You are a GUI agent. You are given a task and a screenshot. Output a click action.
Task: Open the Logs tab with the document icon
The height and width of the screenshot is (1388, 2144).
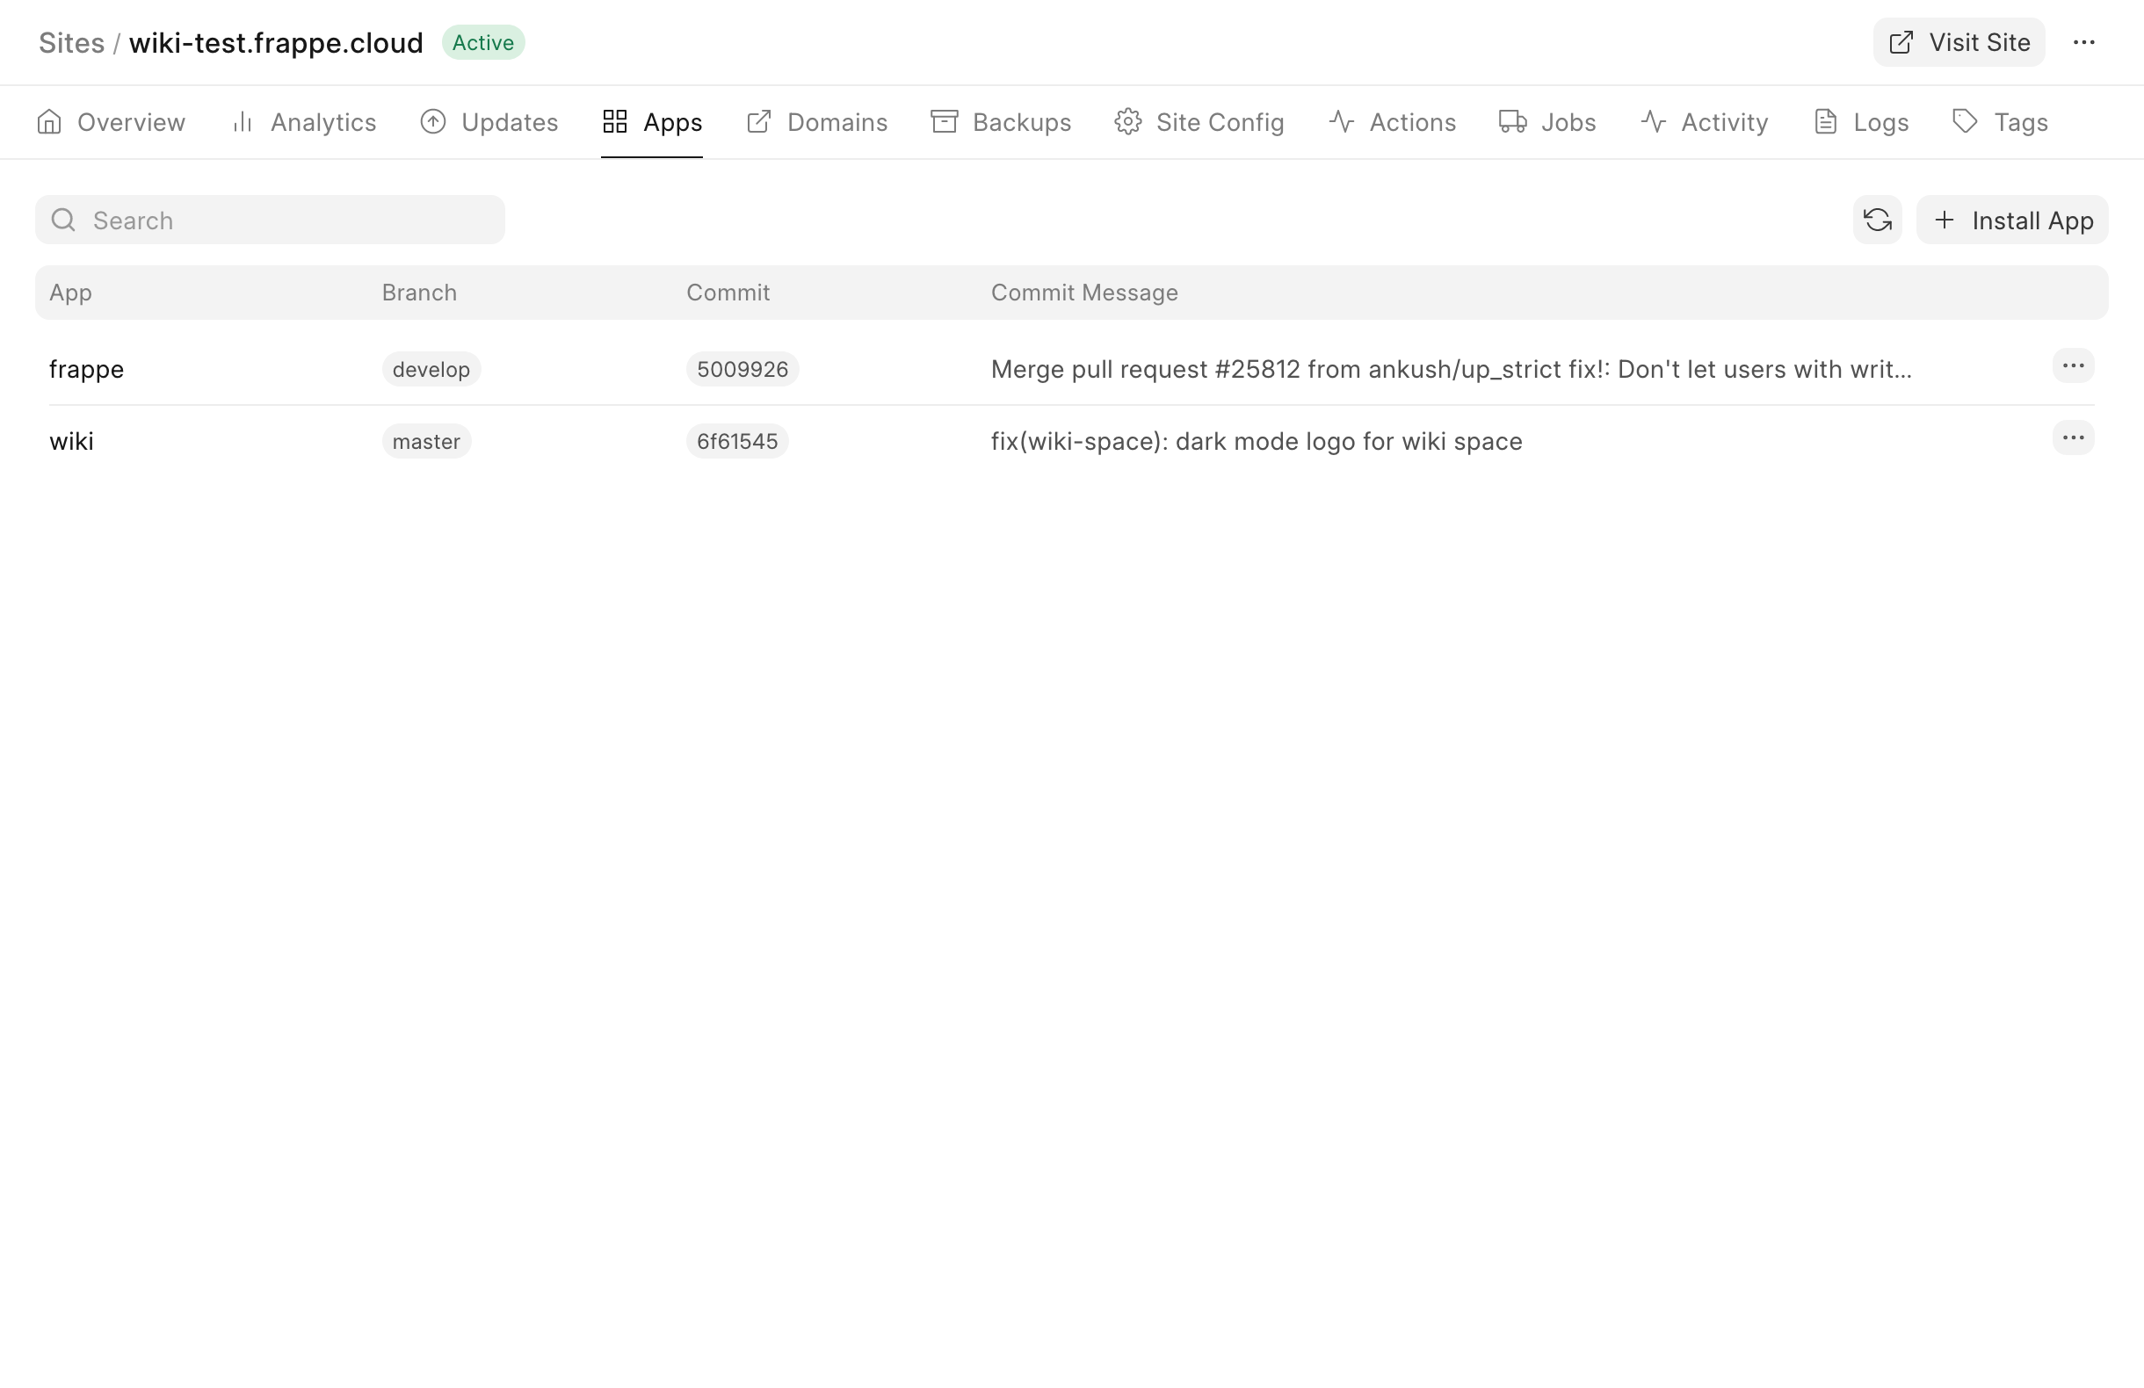pos(1860,122)
